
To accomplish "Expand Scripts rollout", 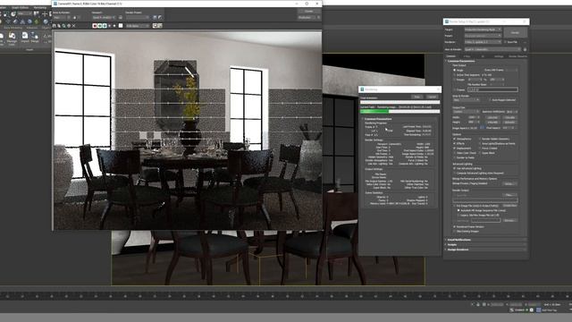I will click(486, 244).
